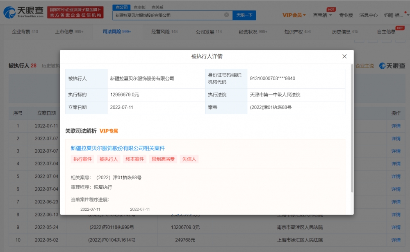Clear the search box text
The image size is (410, 252).
pyautogui.click(x=226, y=15)
